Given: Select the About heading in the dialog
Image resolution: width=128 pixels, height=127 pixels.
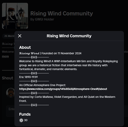Looking at the screenshot, I should (25, 47).
